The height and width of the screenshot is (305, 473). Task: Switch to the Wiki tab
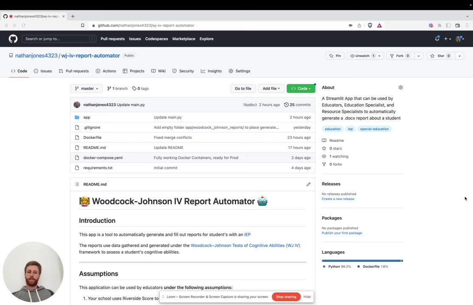(158, 71)
